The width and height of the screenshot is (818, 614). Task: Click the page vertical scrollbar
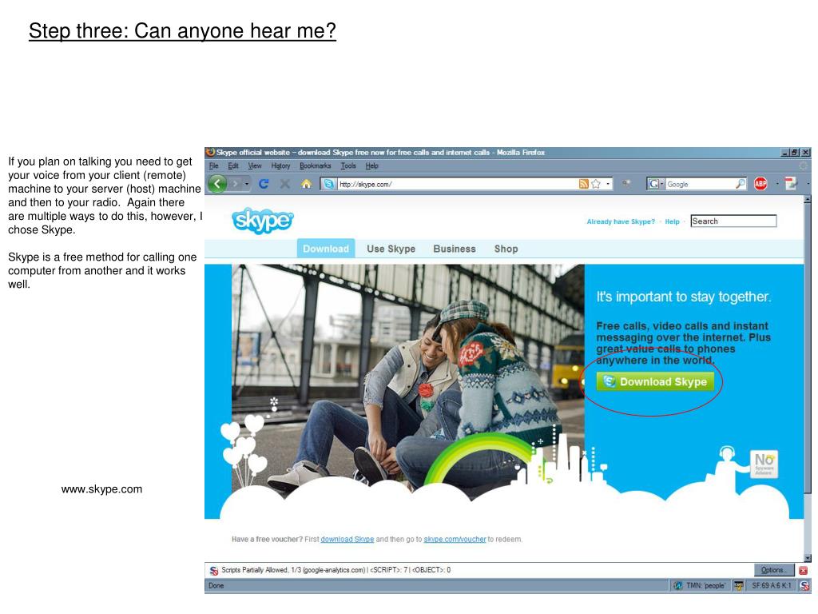(x=808, y=378)
